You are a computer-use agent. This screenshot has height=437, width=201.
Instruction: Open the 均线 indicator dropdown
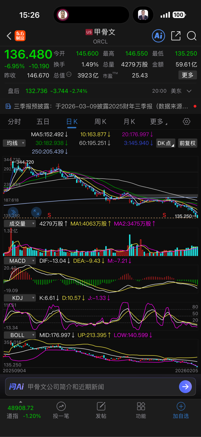(14, 143)
